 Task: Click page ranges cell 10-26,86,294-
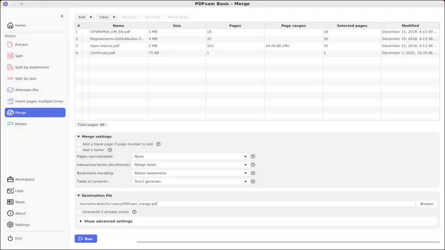click(x=293, y=46)
